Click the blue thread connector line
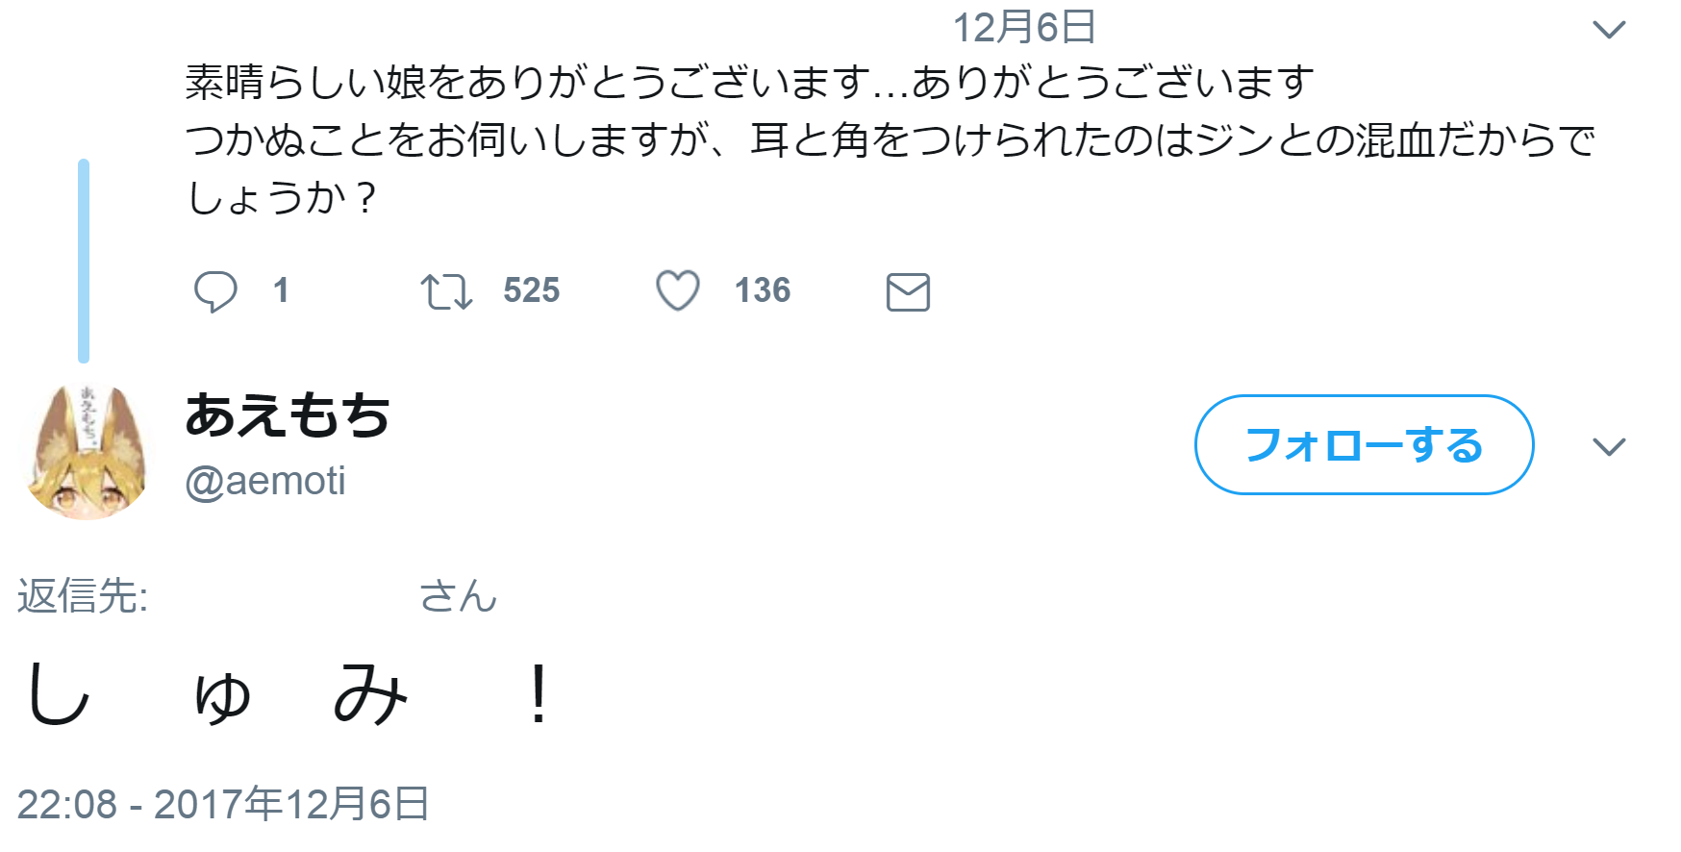Viewport: 1681px width, 852px height. (x=84, y=261)
